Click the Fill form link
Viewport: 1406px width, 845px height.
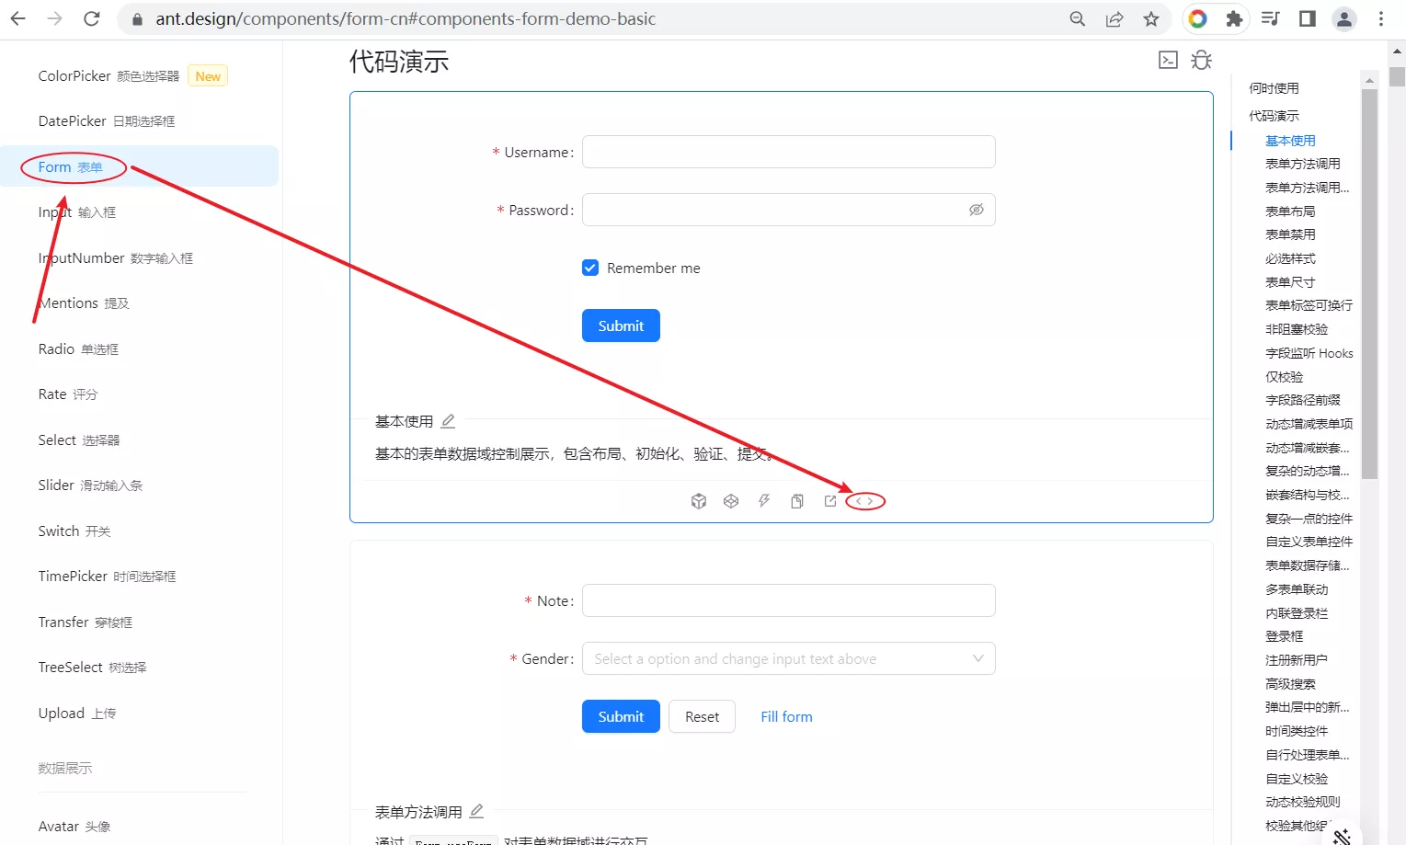786,716
